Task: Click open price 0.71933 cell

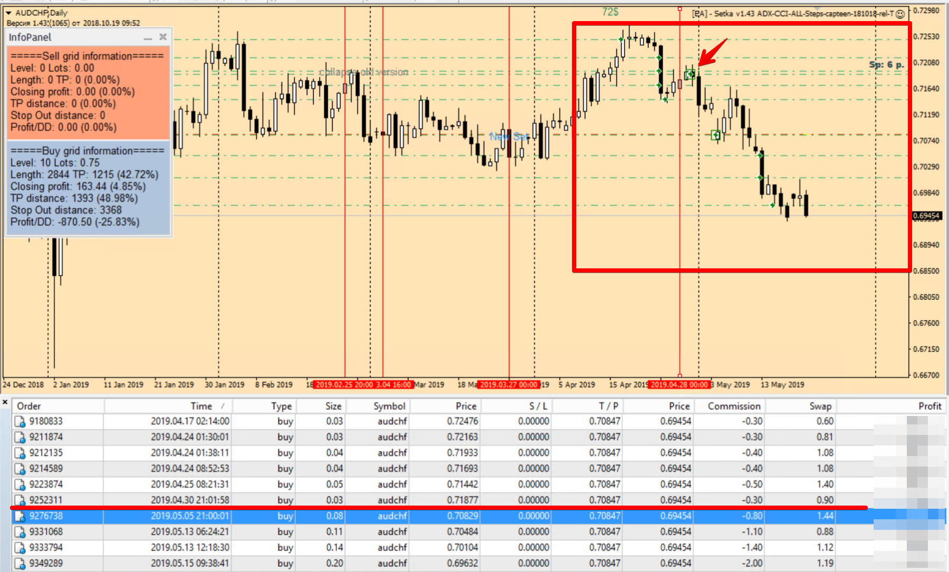Action: click(462, 453)
